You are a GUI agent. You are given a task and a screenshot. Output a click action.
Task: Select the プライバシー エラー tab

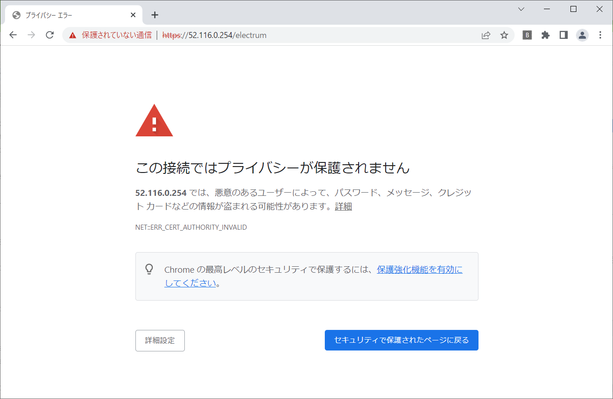(73, 15)
